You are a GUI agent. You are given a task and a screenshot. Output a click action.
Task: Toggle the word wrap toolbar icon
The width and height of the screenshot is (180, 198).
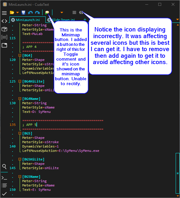coord(81,13)
